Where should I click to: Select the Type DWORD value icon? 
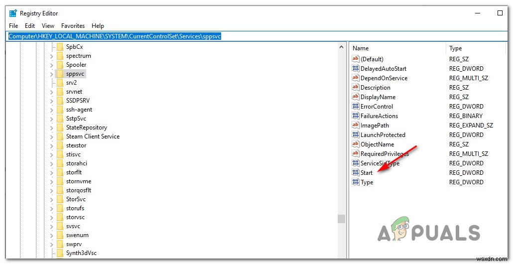tap(355, 182)
